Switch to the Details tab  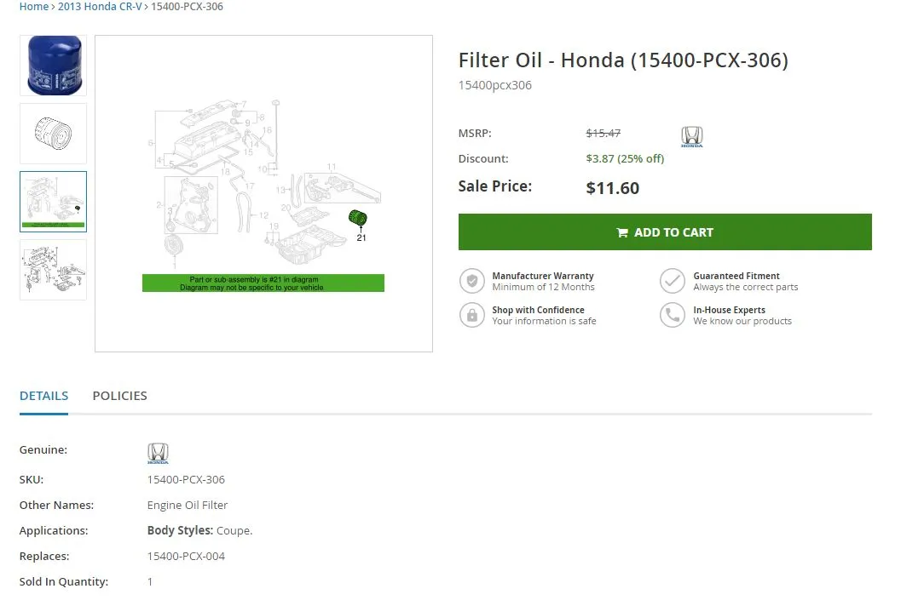click(43, 396)
